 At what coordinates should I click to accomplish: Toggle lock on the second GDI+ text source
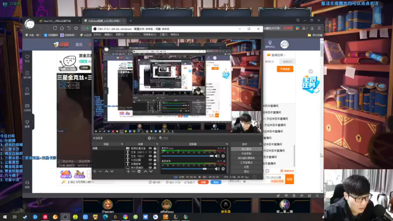click(155, 156)
